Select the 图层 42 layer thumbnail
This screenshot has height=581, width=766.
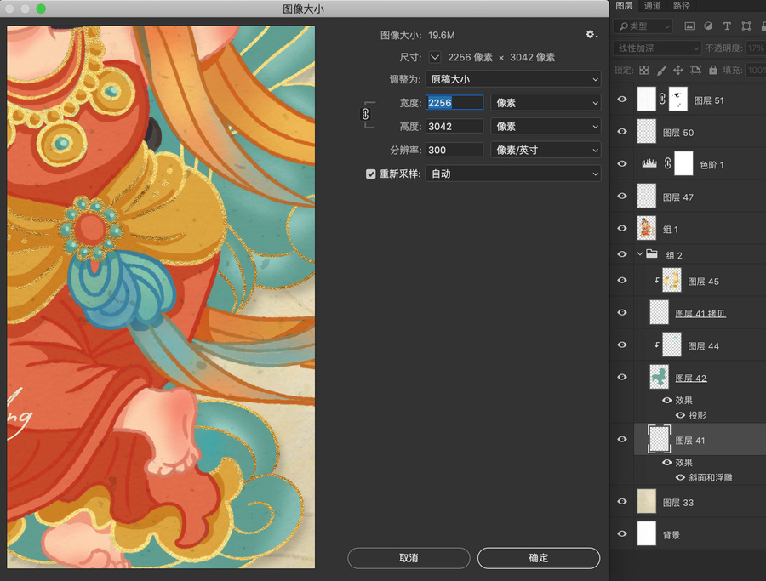pyautogui.click(x=659, y=378)
